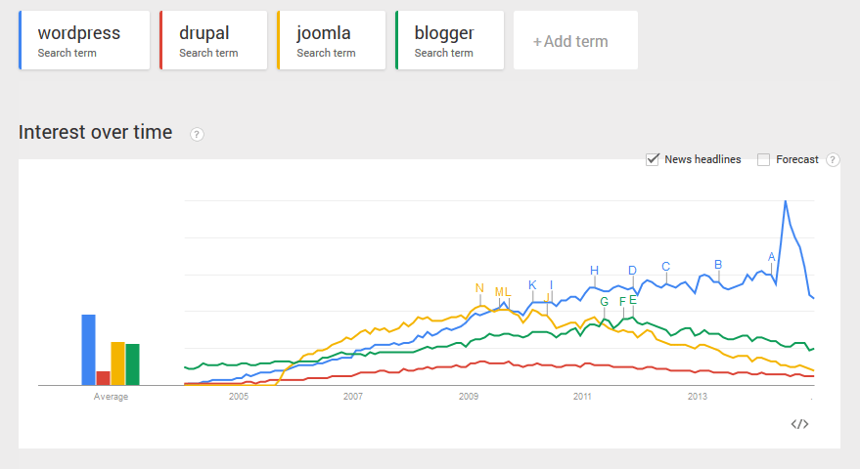Select the wordpress search term card
Image resolution: width=860 pixels, height=469 pixels.
point(84,40)
